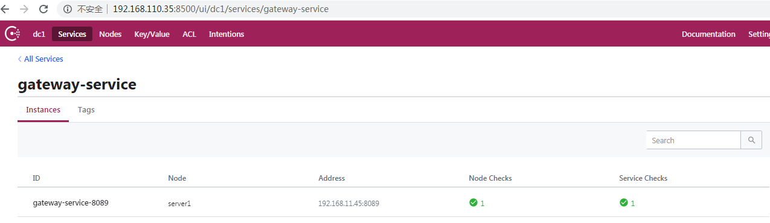This screenshot has width=770, height=223.
Task: Click the browser forward arrow
Action: (x=24, y=9)
